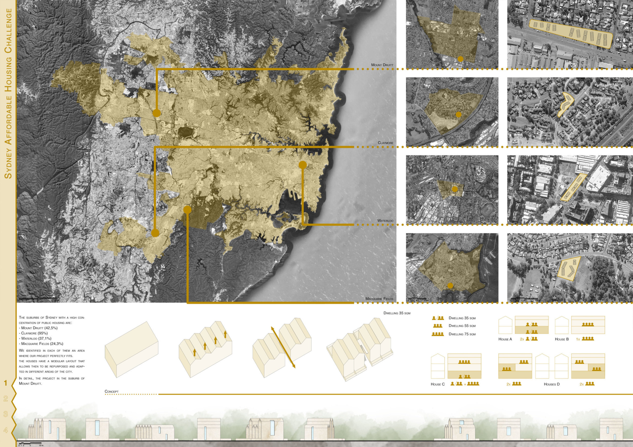Click the Concept section heading
This screenshot has height=447, width=633.
coord(112,391)
